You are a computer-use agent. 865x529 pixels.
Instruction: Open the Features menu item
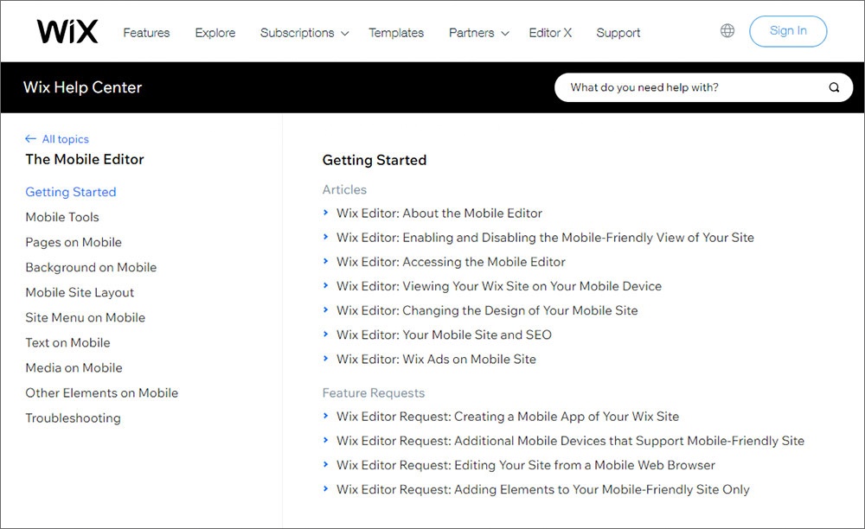click(x=146, y=33)
